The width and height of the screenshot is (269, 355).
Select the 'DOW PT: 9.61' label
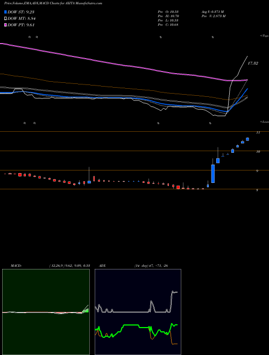21,25
